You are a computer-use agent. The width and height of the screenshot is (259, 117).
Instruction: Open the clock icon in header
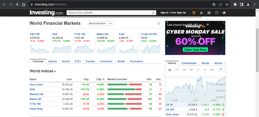tap(217, 13)
